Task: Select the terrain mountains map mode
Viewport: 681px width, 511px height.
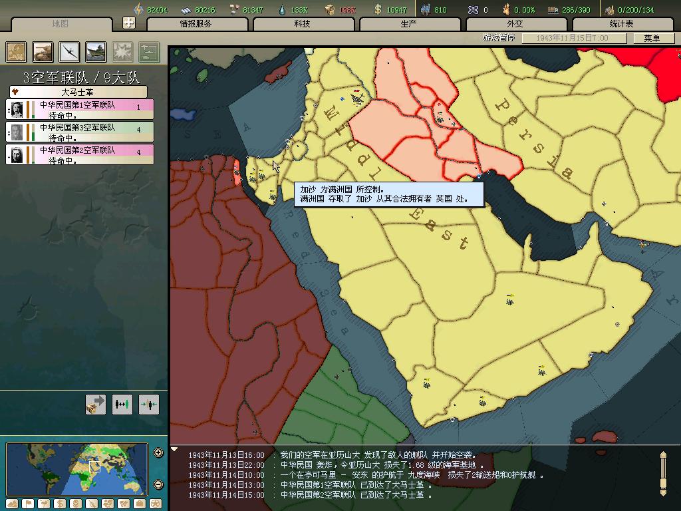Action: 12,504
